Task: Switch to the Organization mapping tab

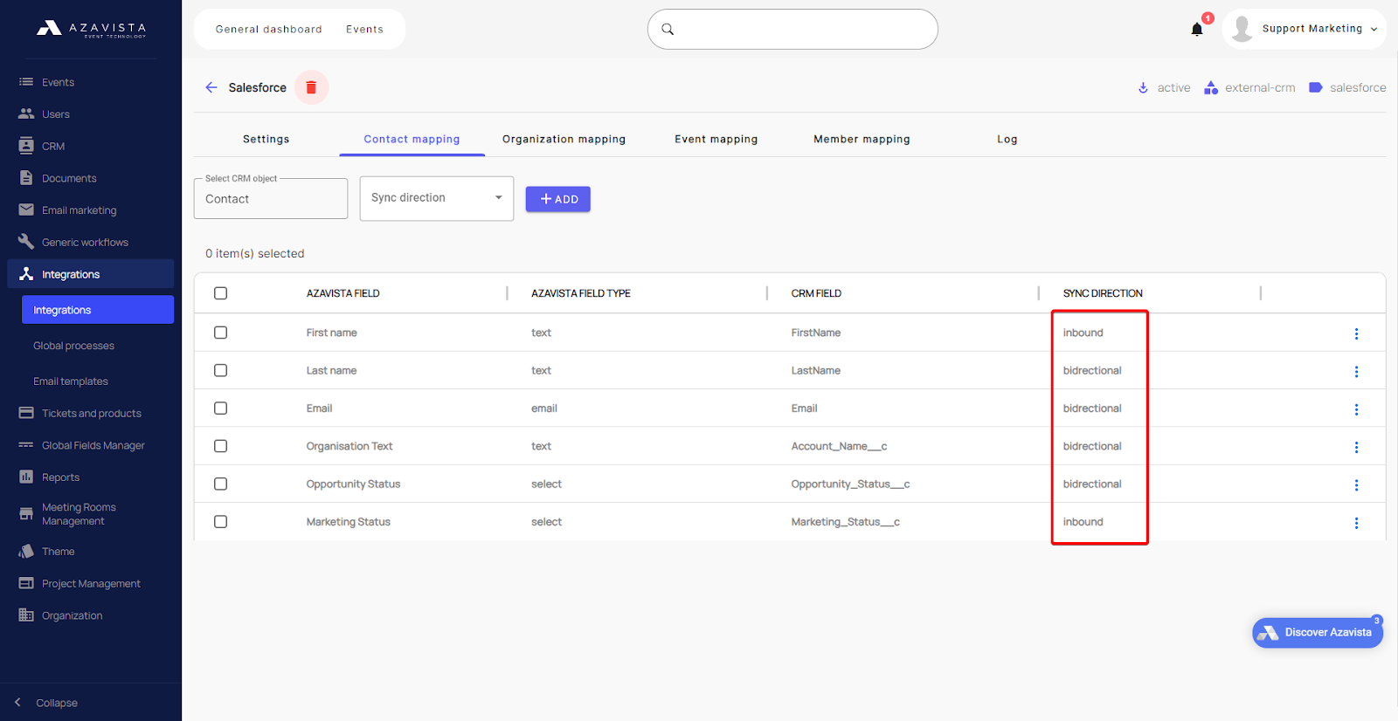Action: point(564,139)
